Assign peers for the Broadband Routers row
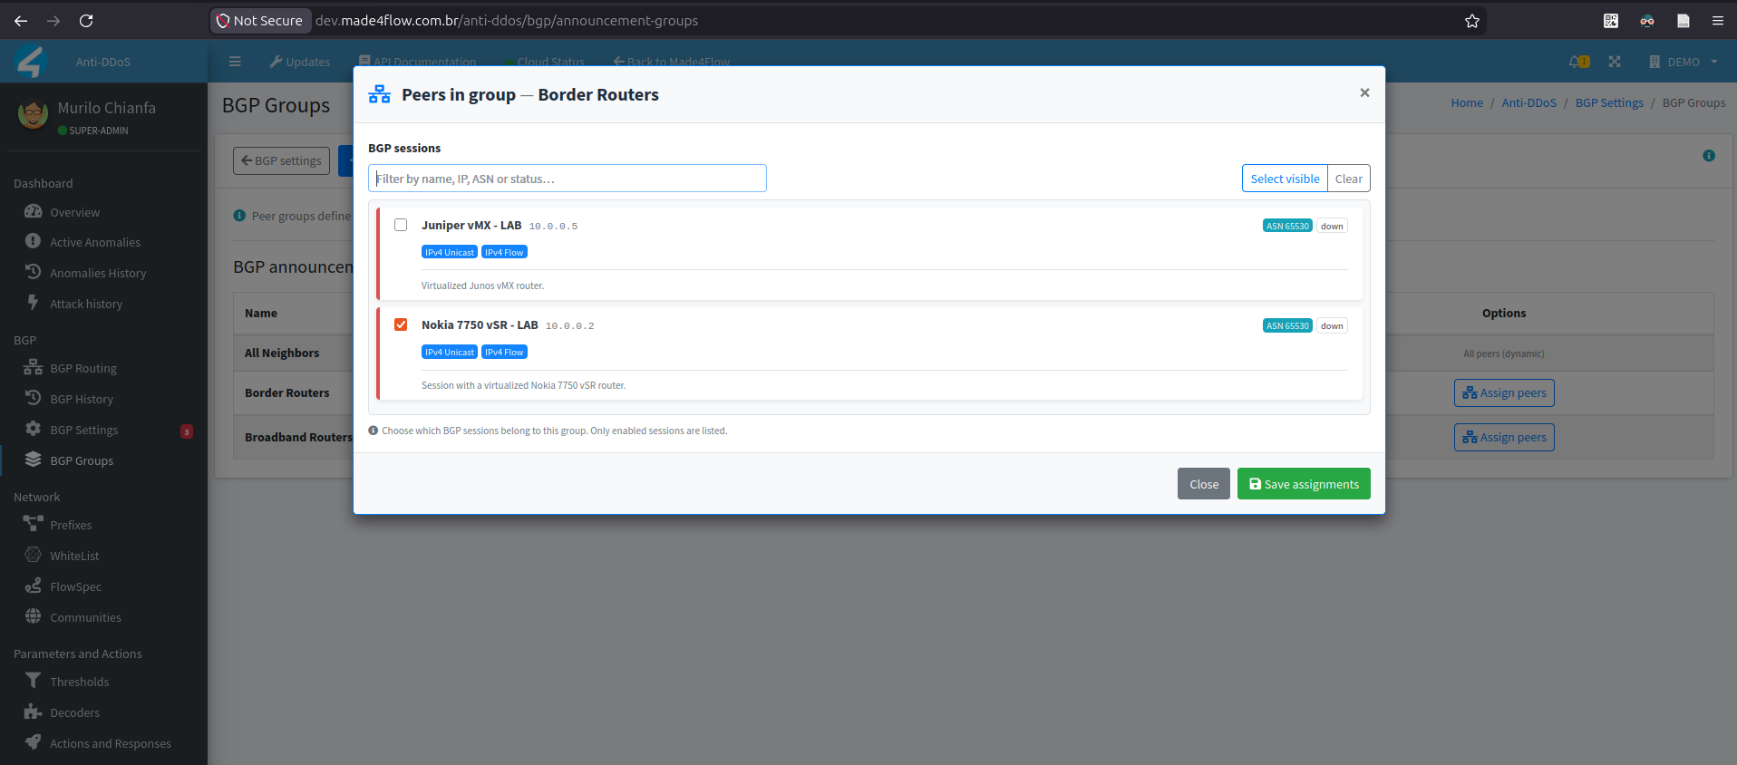Image resolution: width=1737 pixels, height=765 pixels. (x=1504, y=437)
